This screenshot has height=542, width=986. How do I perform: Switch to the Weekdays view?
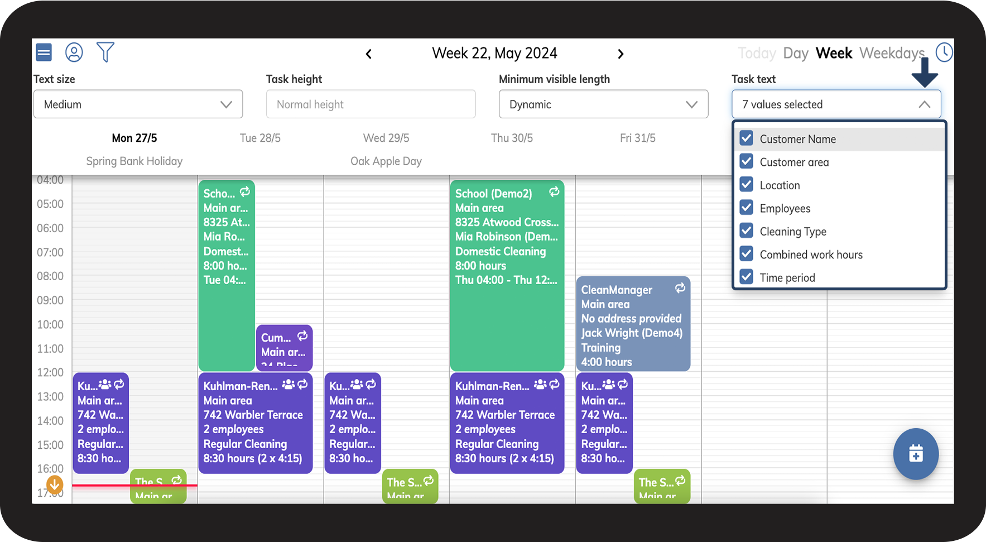coord(892,54)
